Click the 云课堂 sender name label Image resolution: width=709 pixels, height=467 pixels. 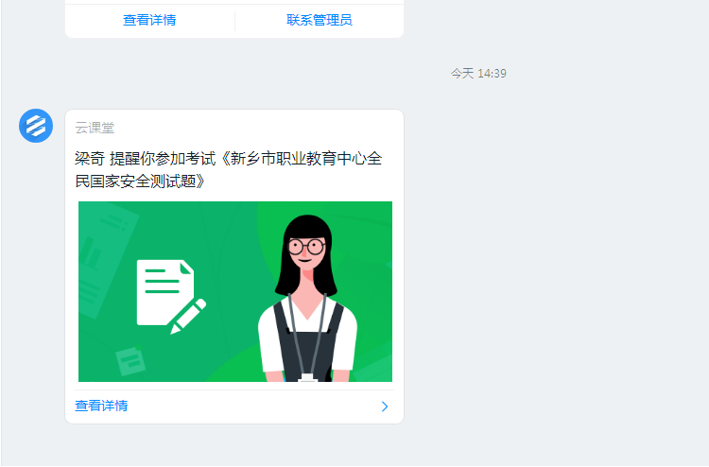point(95,128)
